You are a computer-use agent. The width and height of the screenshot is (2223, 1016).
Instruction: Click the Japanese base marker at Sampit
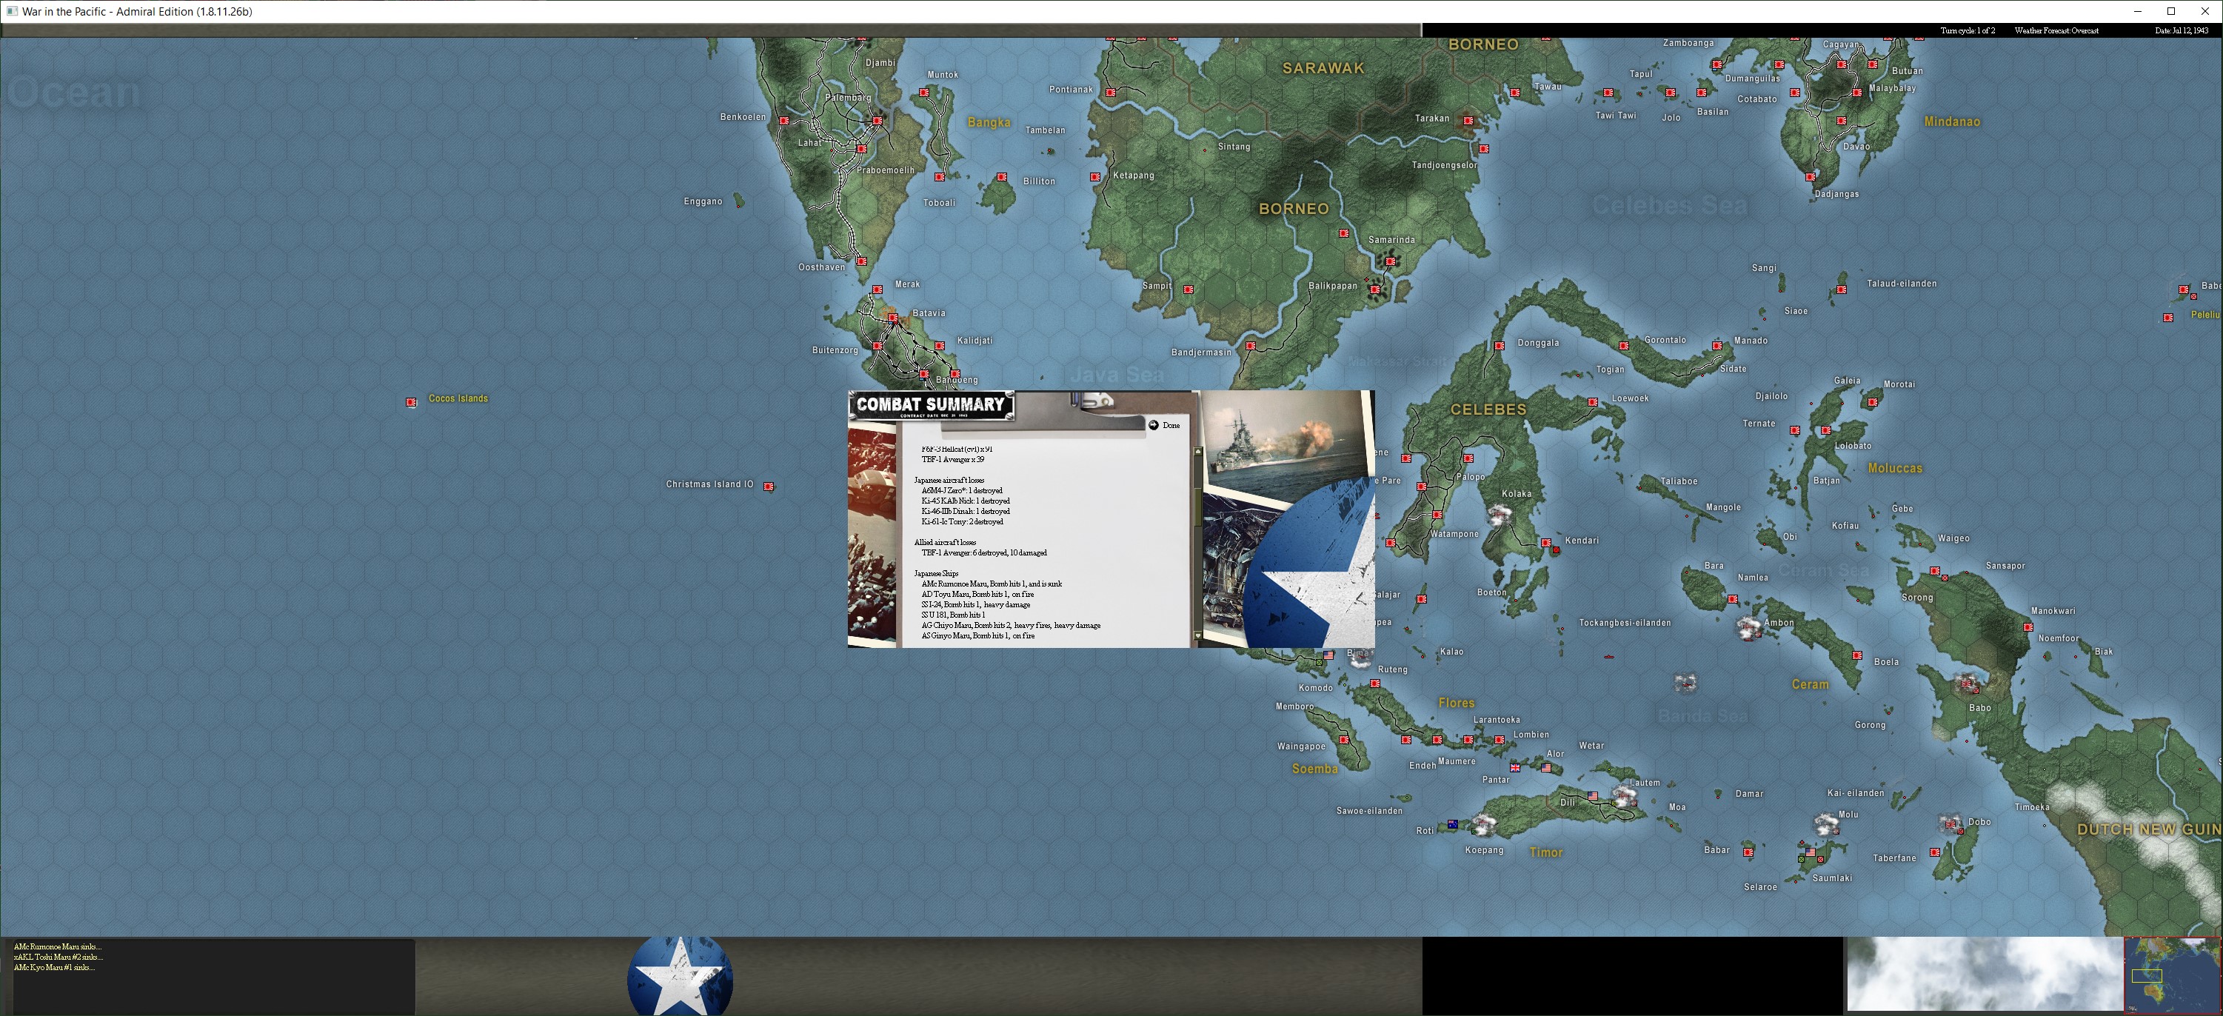(1189, 290)
